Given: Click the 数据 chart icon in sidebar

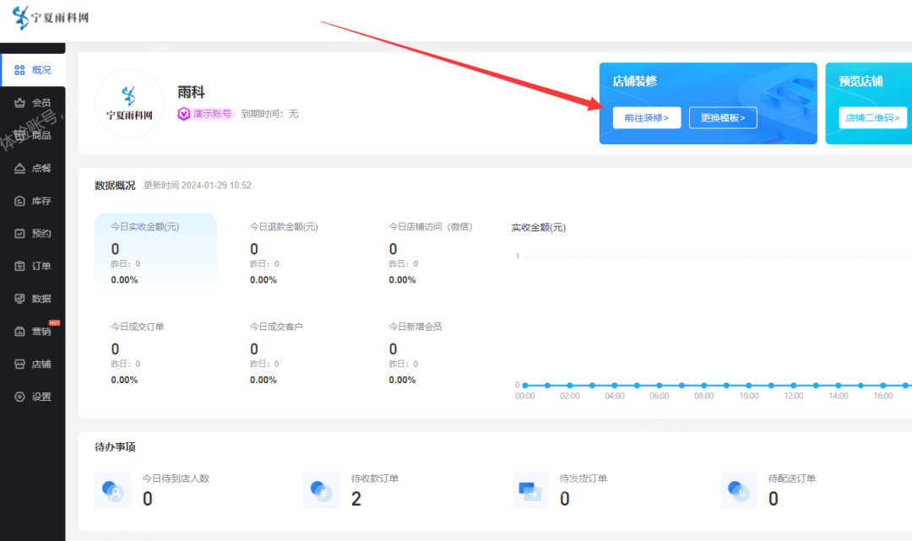Looking at the screenshot, I should (19, 299).
